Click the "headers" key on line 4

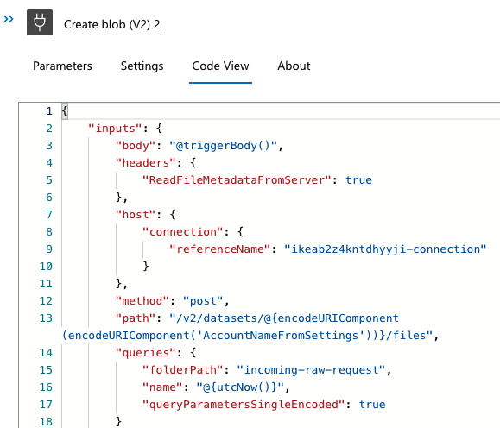coord(145,163)
